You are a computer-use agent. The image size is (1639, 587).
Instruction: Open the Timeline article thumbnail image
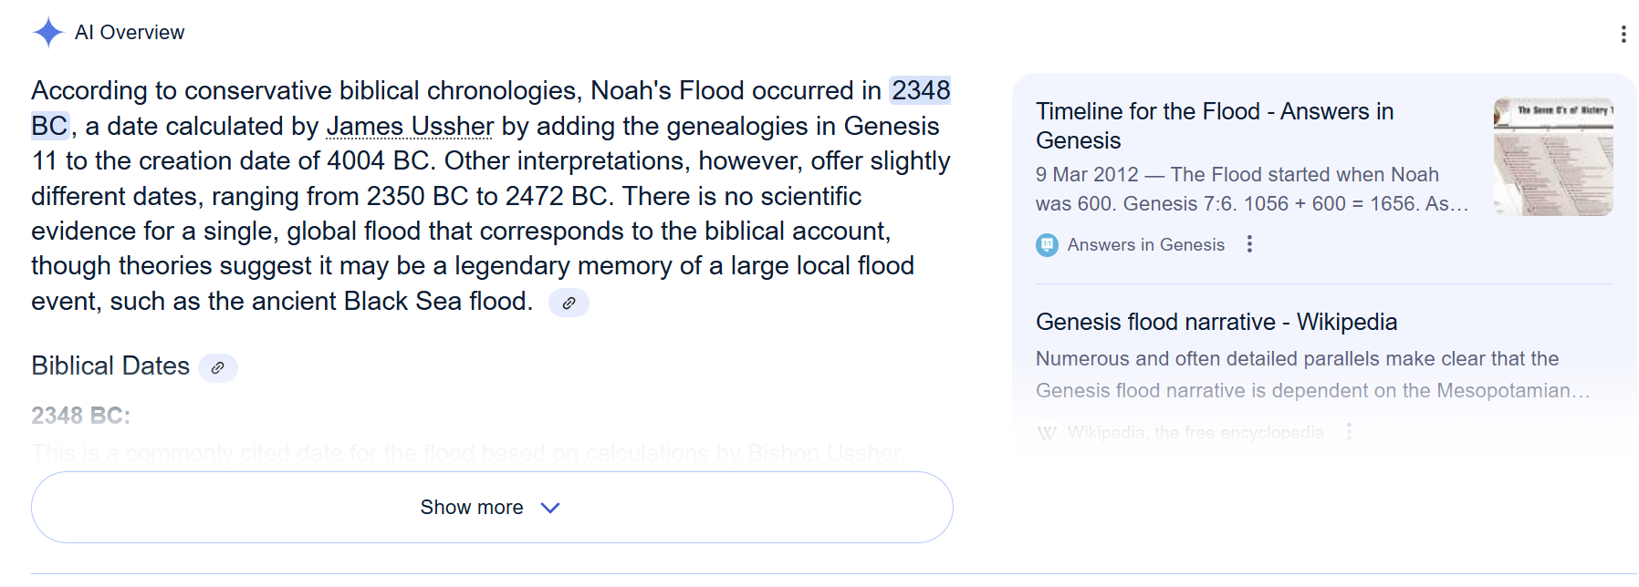coord(1552,157)
